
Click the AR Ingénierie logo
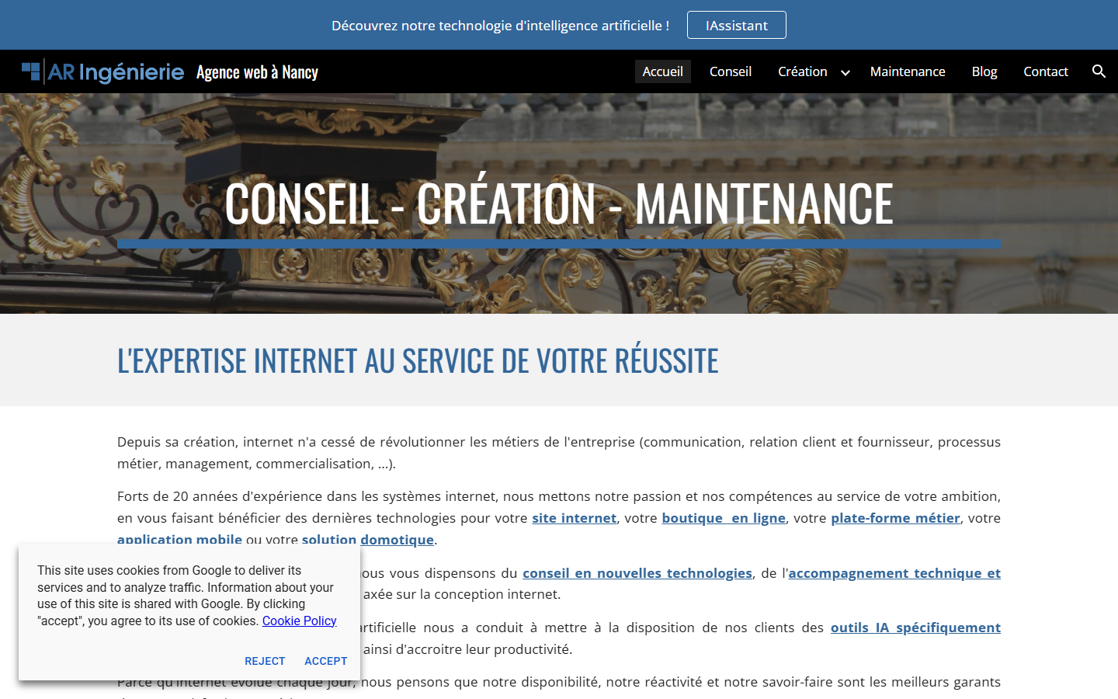(x=103, y=72)
